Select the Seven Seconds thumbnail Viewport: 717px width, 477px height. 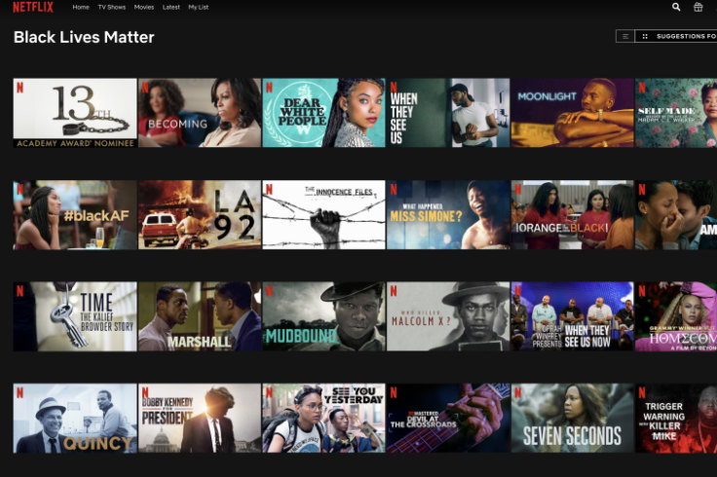(x=573, y=419)
